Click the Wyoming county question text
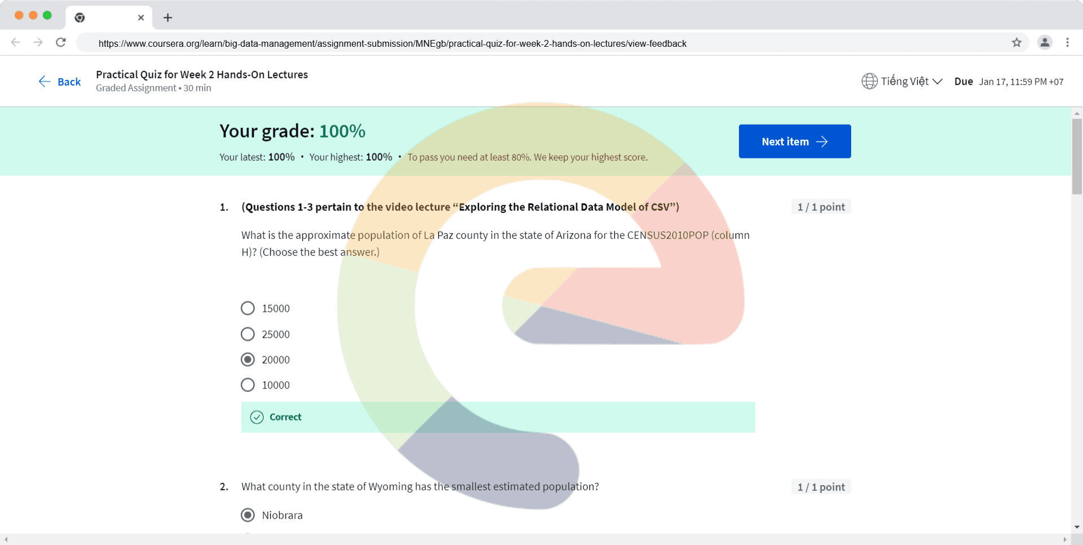 pos(420,487)
